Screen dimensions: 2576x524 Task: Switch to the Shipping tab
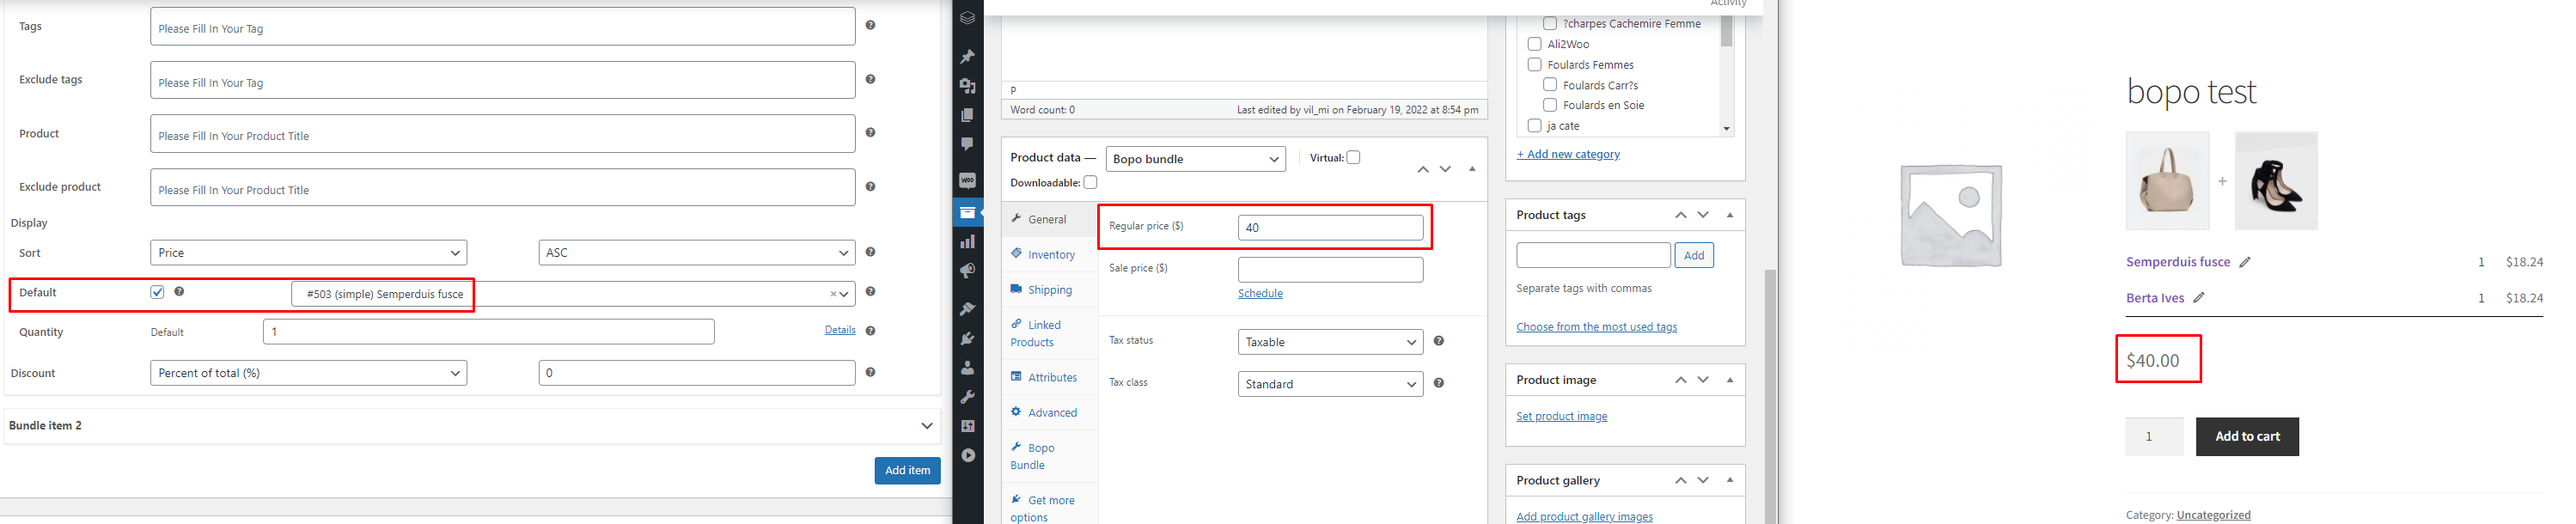coord(1050,289)
